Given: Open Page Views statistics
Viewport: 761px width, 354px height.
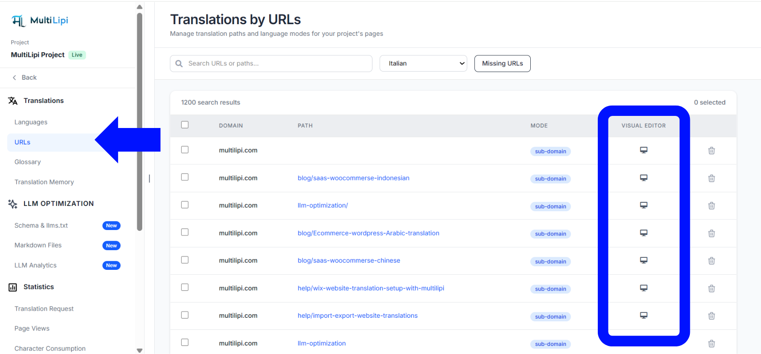Looking at the screenshot, I should pyautogui.click(x=32, y=328).
